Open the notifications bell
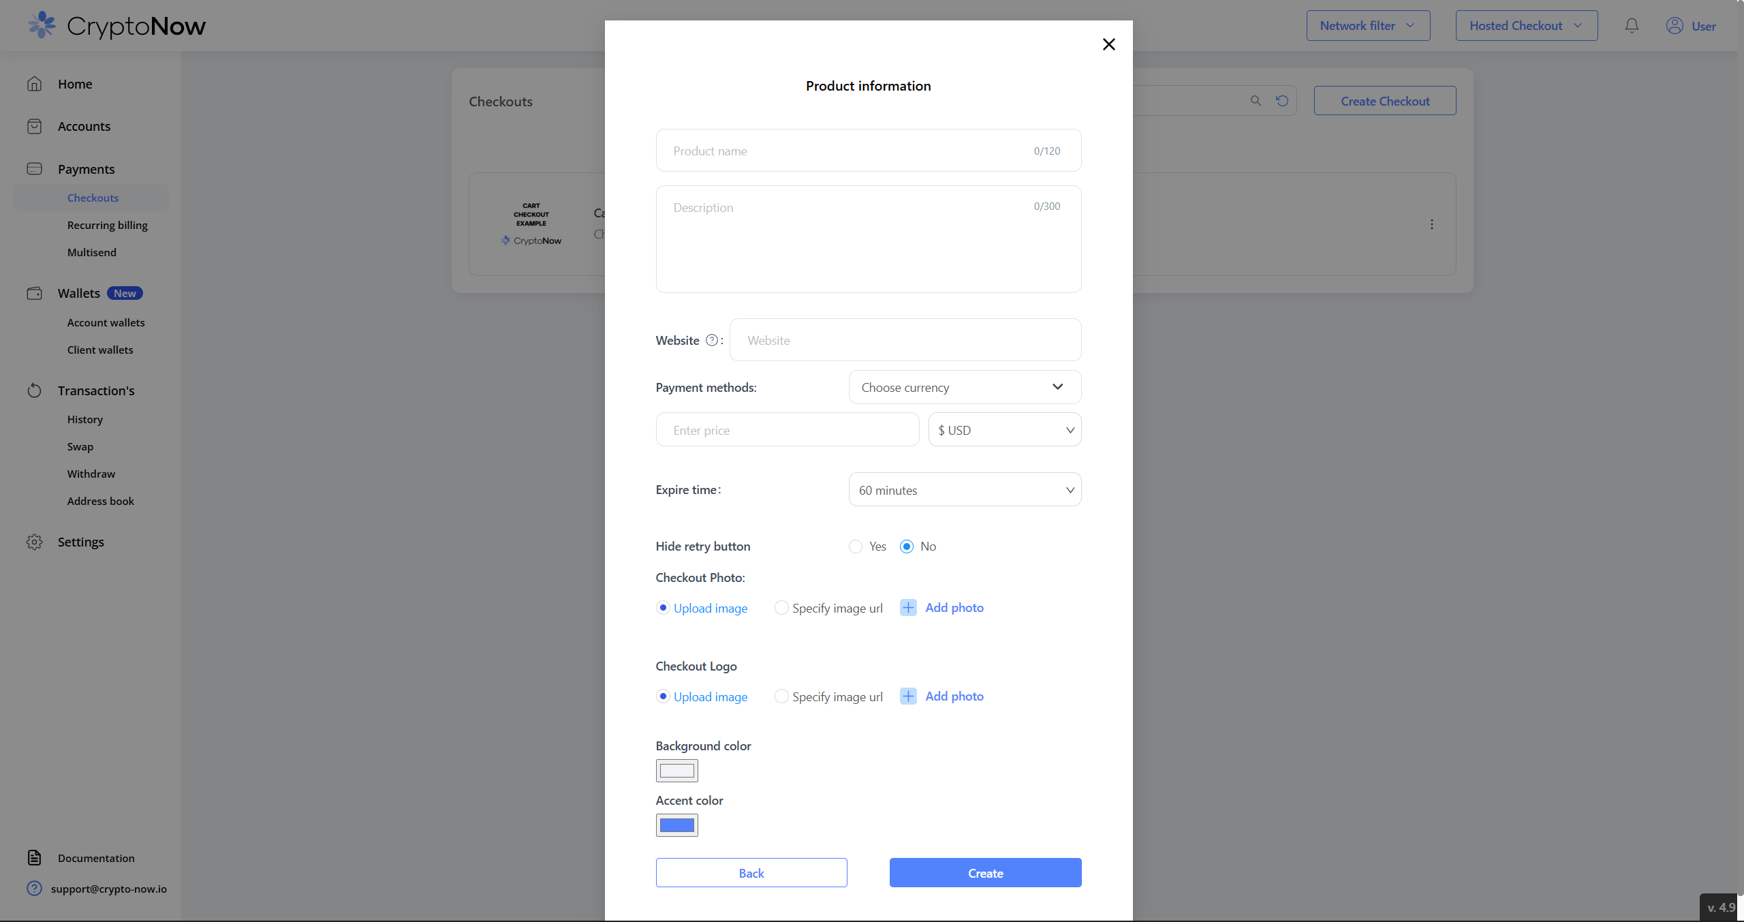 click(x=1632, y=25)
